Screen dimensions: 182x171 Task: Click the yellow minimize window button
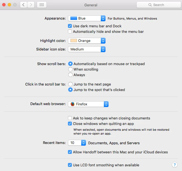click(9, 5)
